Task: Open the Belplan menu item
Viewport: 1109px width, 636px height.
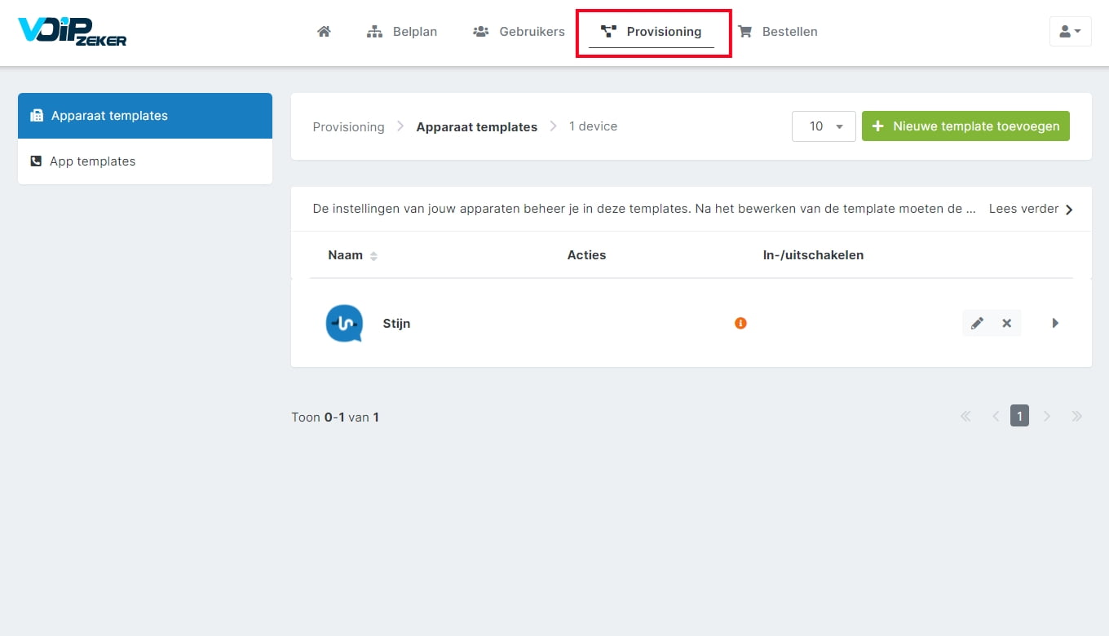Action: point(402,32)
